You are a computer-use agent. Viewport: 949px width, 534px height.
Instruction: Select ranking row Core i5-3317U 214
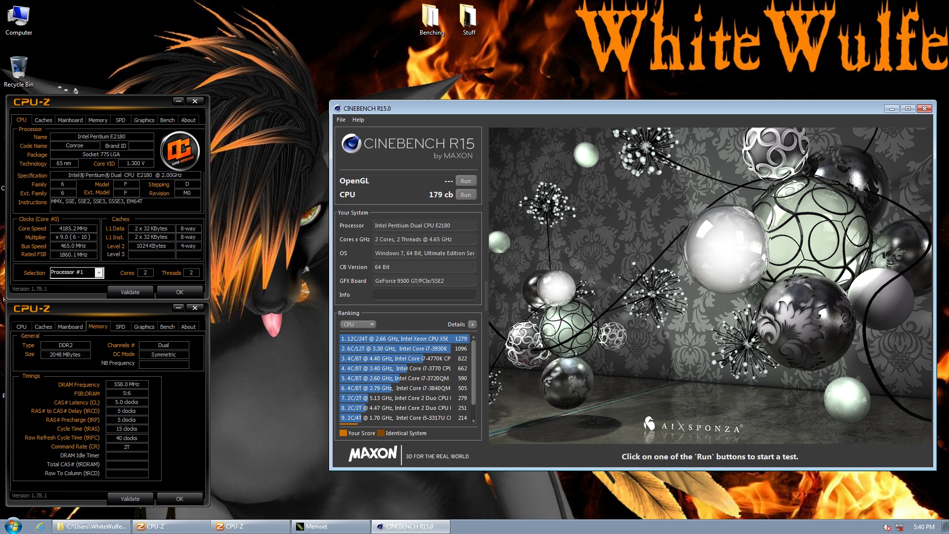coord(404,418)
